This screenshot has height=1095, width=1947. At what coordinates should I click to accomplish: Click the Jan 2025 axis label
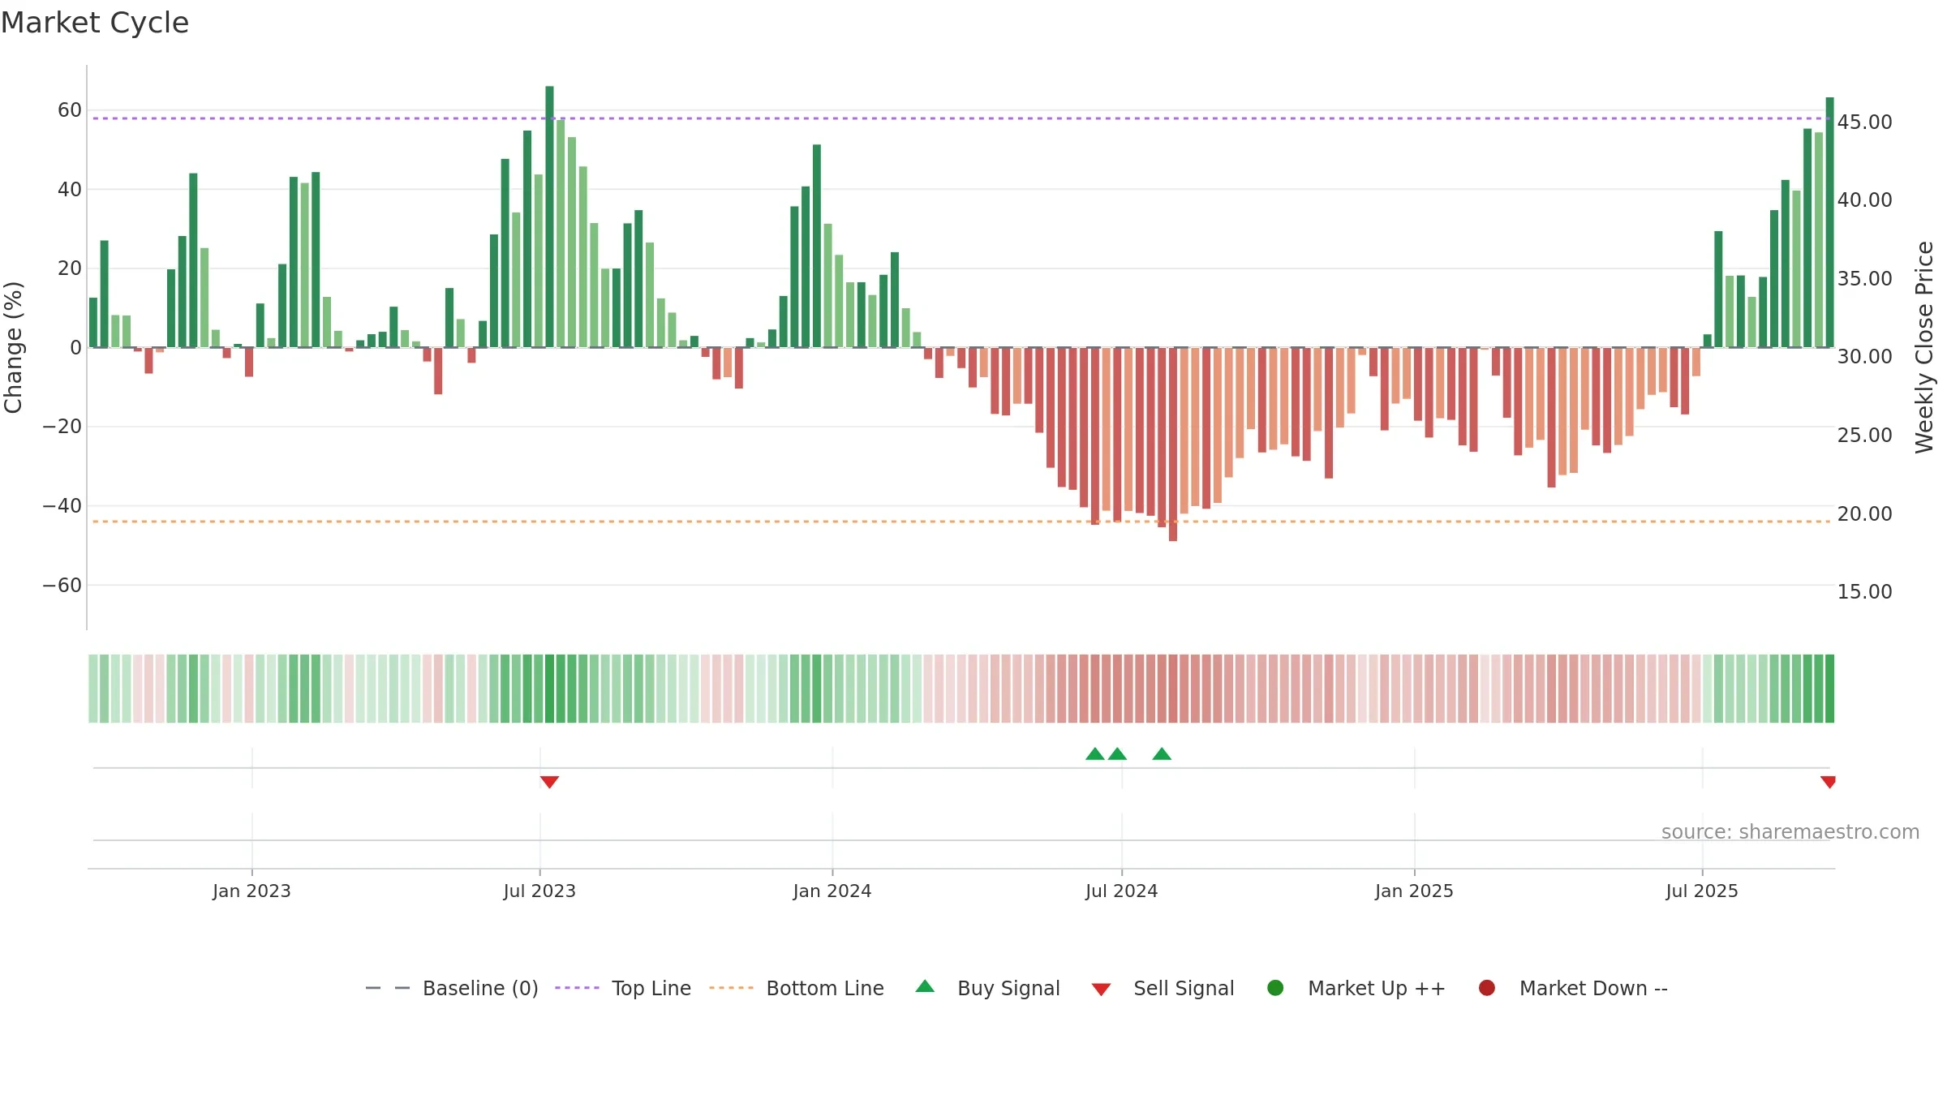tap(1414, 891)
